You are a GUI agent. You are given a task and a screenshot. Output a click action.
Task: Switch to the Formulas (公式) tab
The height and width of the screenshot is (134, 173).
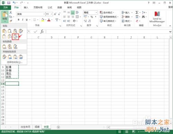[50, 8]
